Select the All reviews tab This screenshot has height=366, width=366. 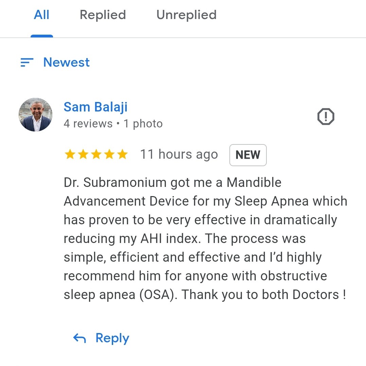tap(41, 15)
